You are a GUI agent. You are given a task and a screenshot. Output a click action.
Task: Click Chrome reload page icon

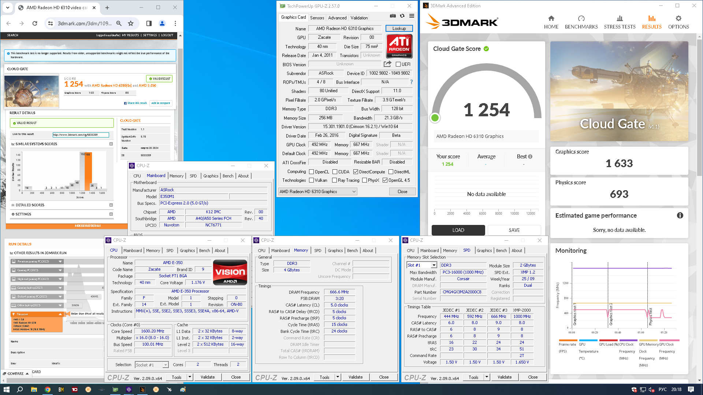(x=35, y=23)
